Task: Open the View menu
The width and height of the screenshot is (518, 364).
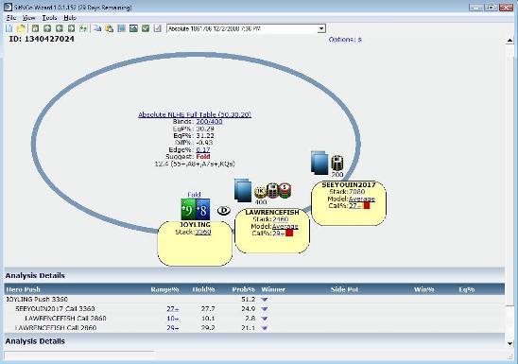Action: click(x=28, y=18)
